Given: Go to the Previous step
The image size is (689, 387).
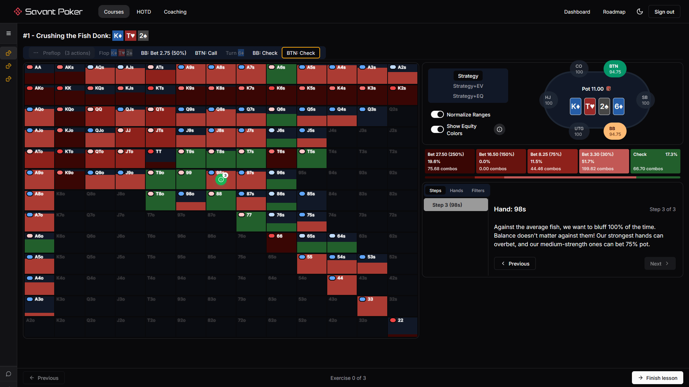Looking at the screenshot, I should pos(515,263).
